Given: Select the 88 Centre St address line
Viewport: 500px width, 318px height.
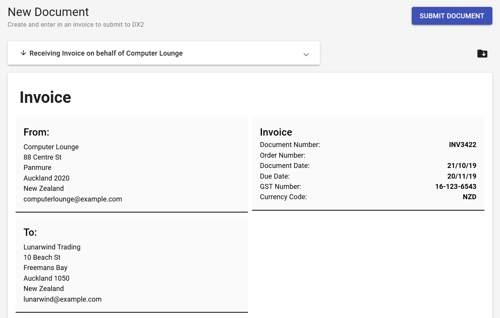Looking at the screenshot, I should pos(42,157).
